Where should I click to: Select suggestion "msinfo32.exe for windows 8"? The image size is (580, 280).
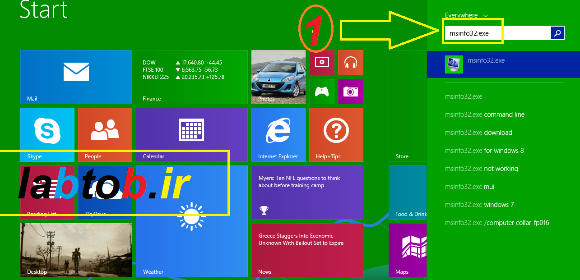click(x=484, y=151)
